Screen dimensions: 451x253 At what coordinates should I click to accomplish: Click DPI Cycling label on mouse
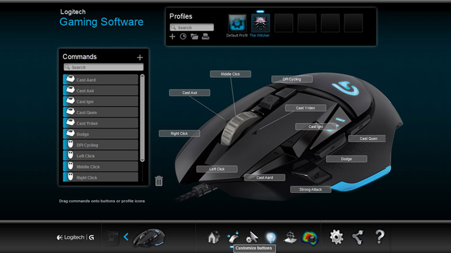point(291,79)
